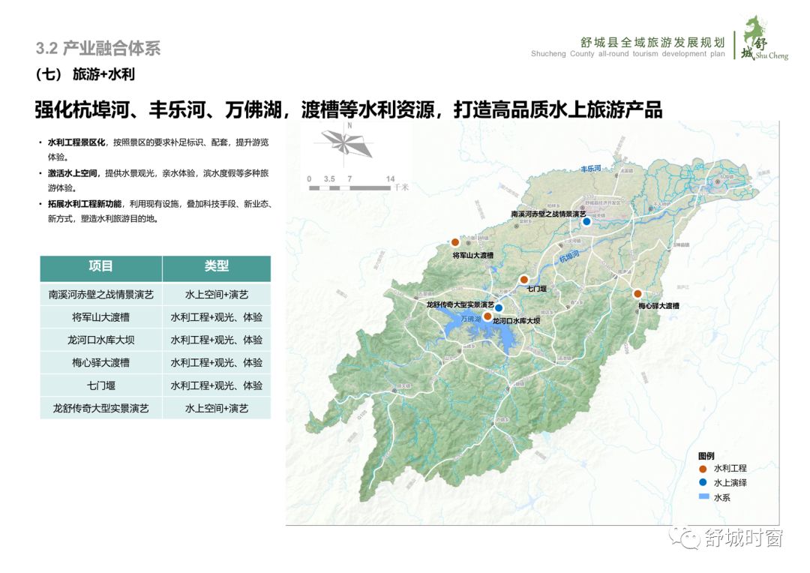
Task: Click the orange marker at 将军山大渡槽
Action: click(454, 242)
